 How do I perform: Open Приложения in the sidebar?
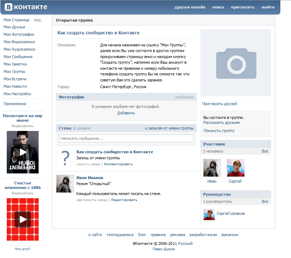[x=15, y=104]
